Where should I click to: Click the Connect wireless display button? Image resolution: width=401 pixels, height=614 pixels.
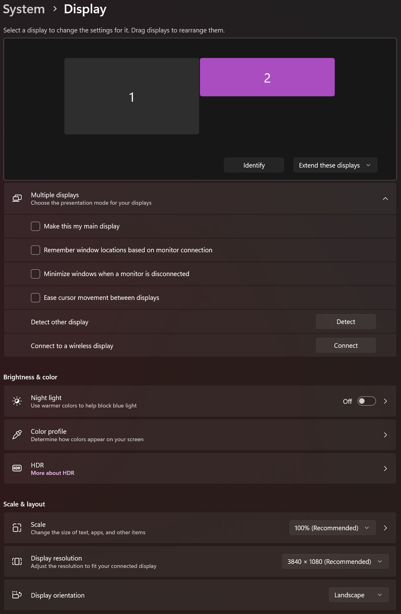346,346
